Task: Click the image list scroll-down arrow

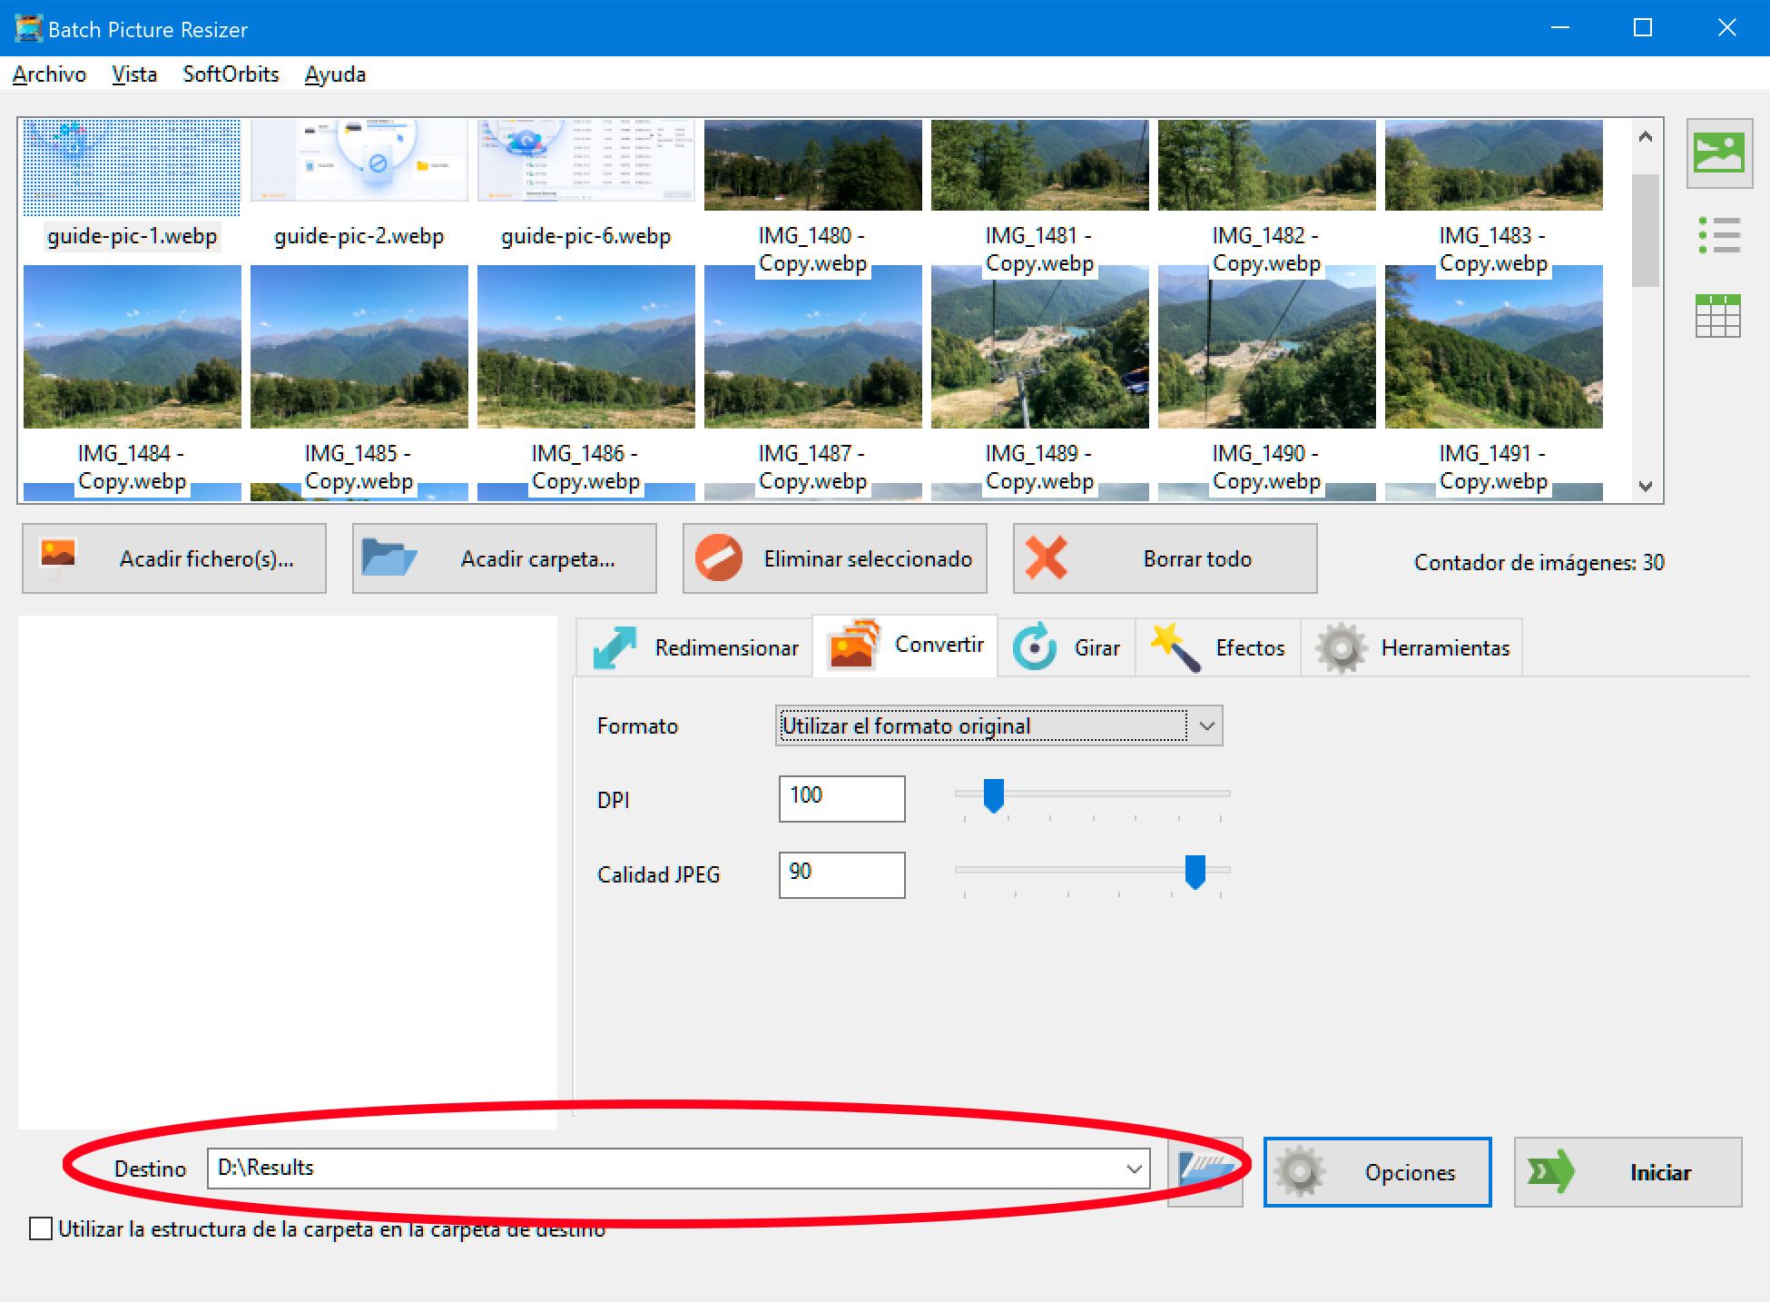Action: (x=1646, y=486)
